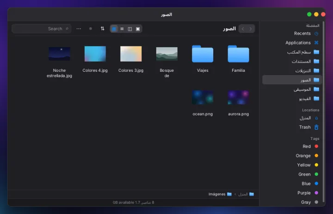Viewport: 333px width, 214px height.
Task: Click the المنزل home icon
Action: pos(316,118)
